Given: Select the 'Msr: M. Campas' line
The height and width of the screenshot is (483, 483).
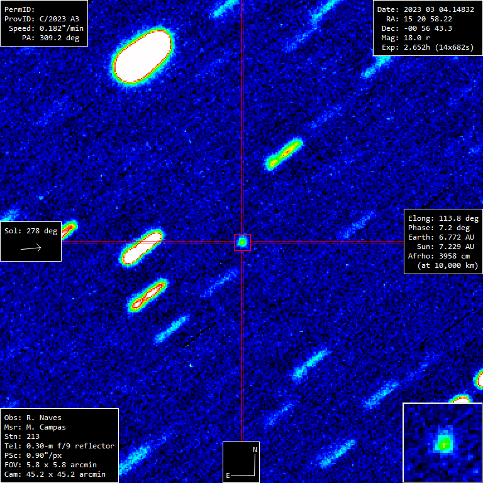Looking at the screenshot, I should coord(35,427).
